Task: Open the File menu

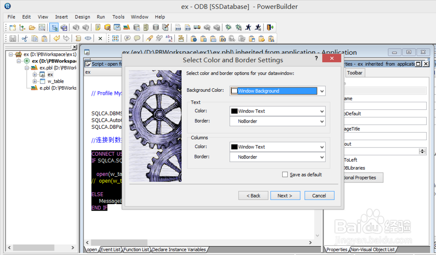Action: click(11, 17)
